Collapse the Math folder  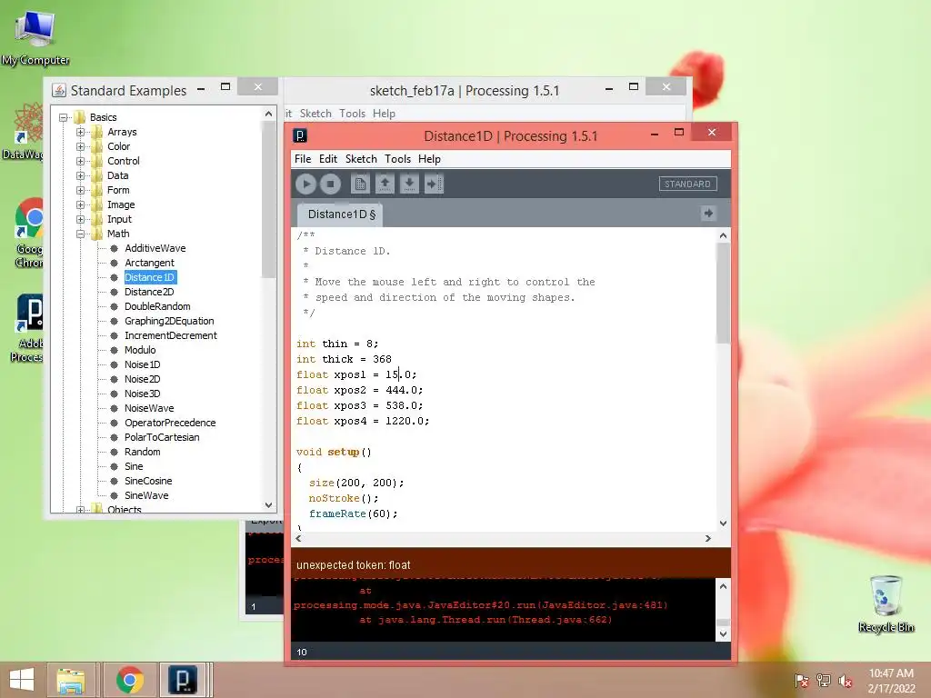(80, 234)
